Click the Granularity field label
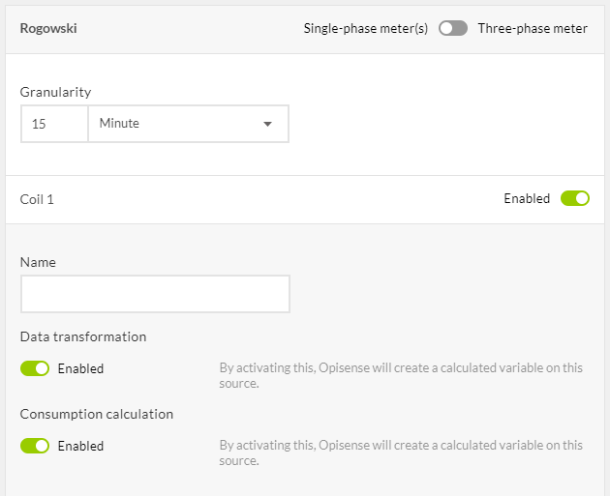Image resolution: width=610 pixels, height=496 pixels. [56, 92]
